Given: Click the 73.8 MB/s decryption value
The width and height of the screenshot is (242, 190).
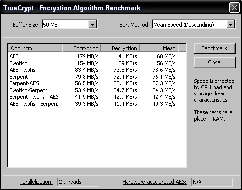Looking at the screenshot, I should point(125,70).
